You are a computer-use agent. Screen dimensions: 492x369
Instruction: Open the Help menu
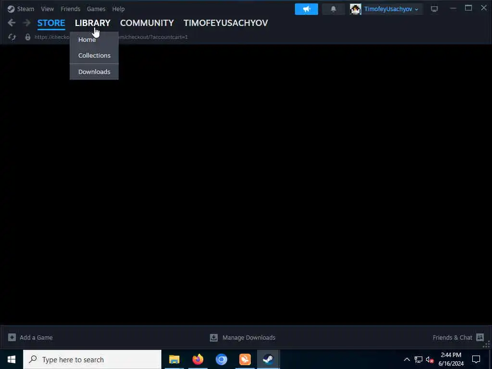118,9
